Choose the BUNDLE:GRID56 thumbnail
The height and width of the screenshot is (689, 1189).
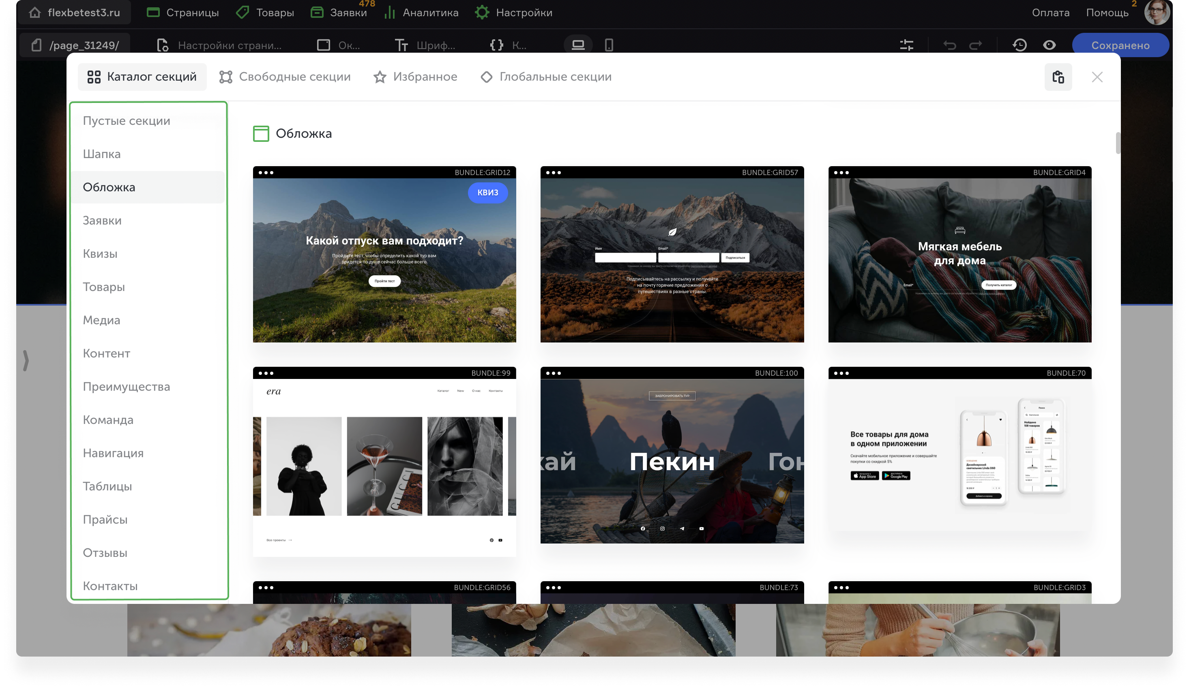[384, 592]
